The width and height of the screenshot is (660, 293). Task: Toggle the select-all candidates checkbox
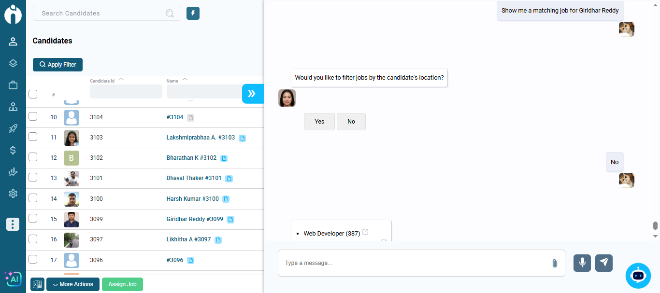click(x=33, y=94)
